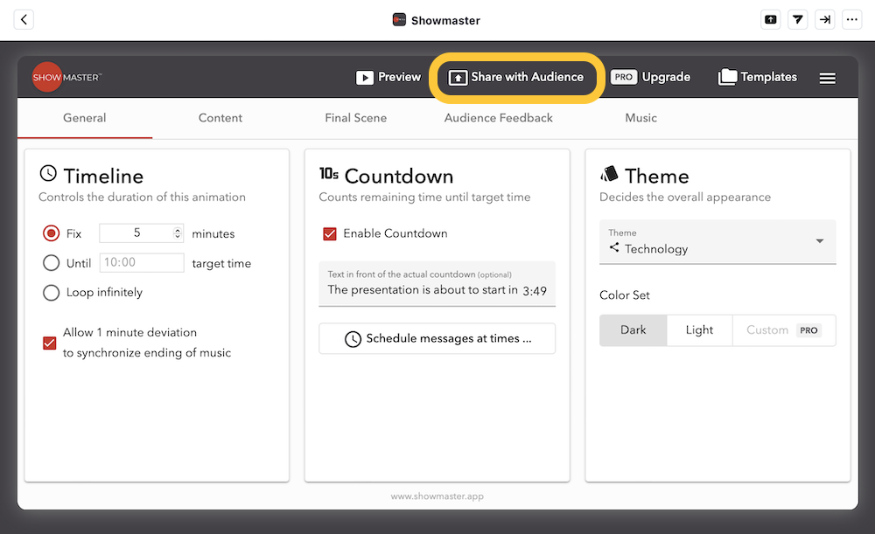Viewport: 875px width, 534px height.
Task: Click the Showmaster red logo
Action: (47, 78)
